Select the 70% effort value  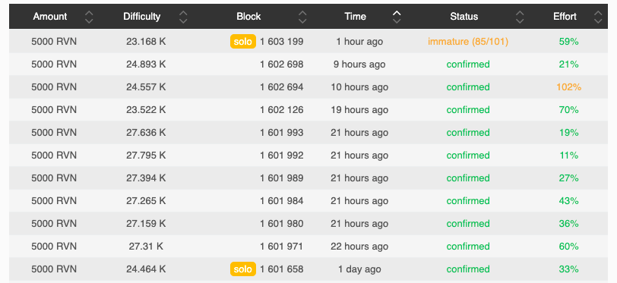pos(568,110)
